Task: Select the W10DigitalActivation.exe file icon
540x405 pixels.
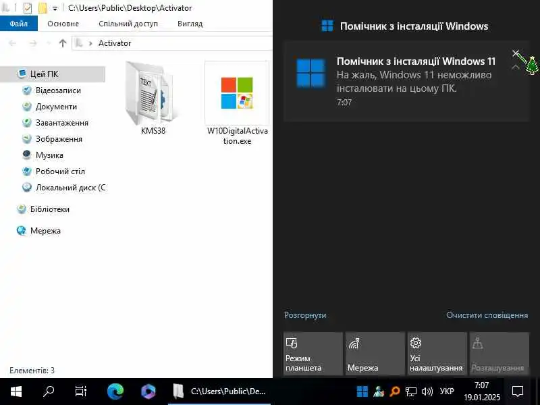Action: click(x=237, y=93)
